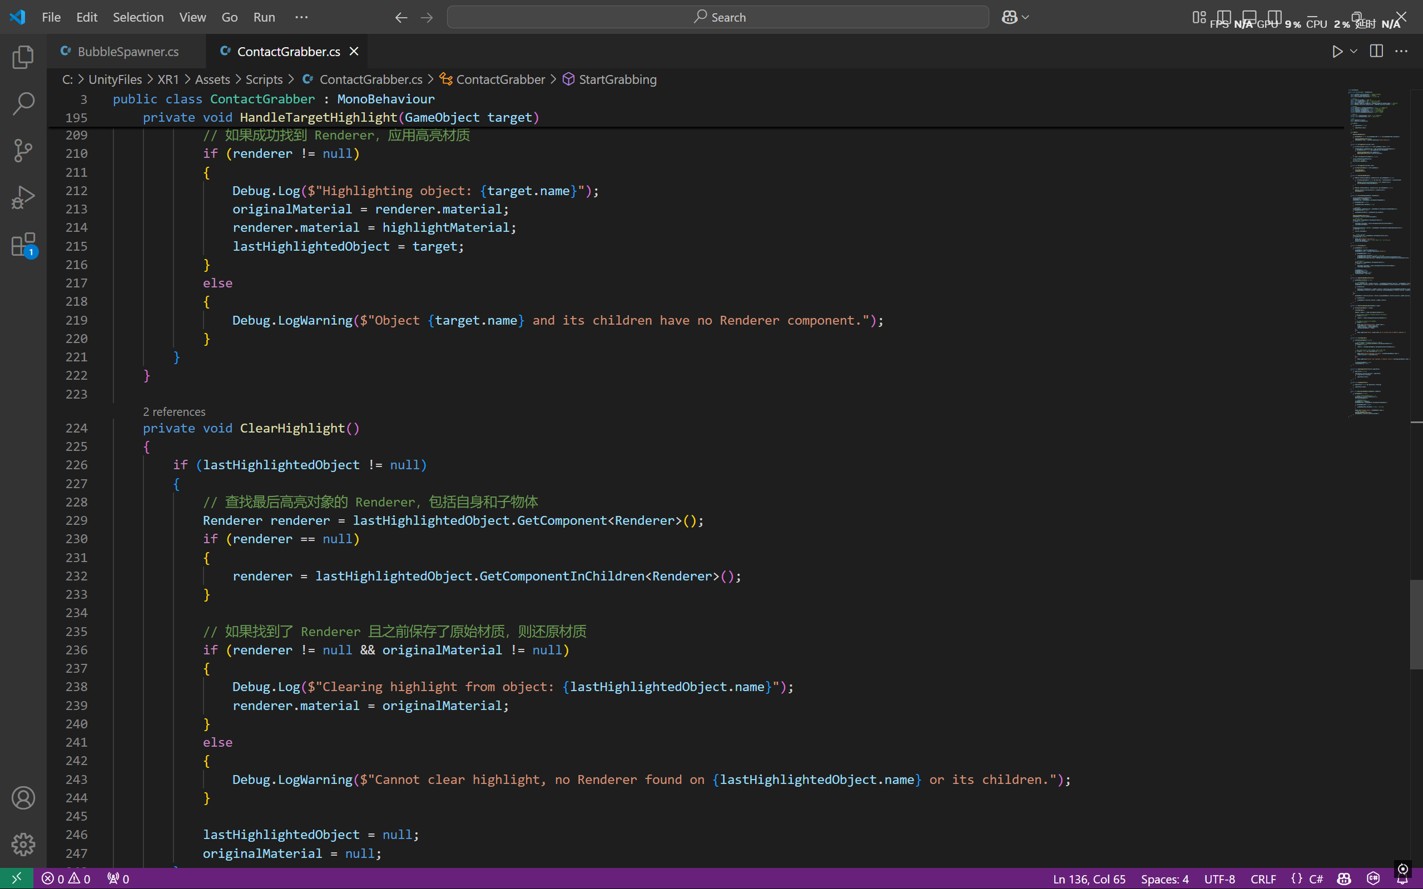Click the '2 references' CodeLens link
Image resolution: width=1423 pixels, height=889 pixels.
174,411
